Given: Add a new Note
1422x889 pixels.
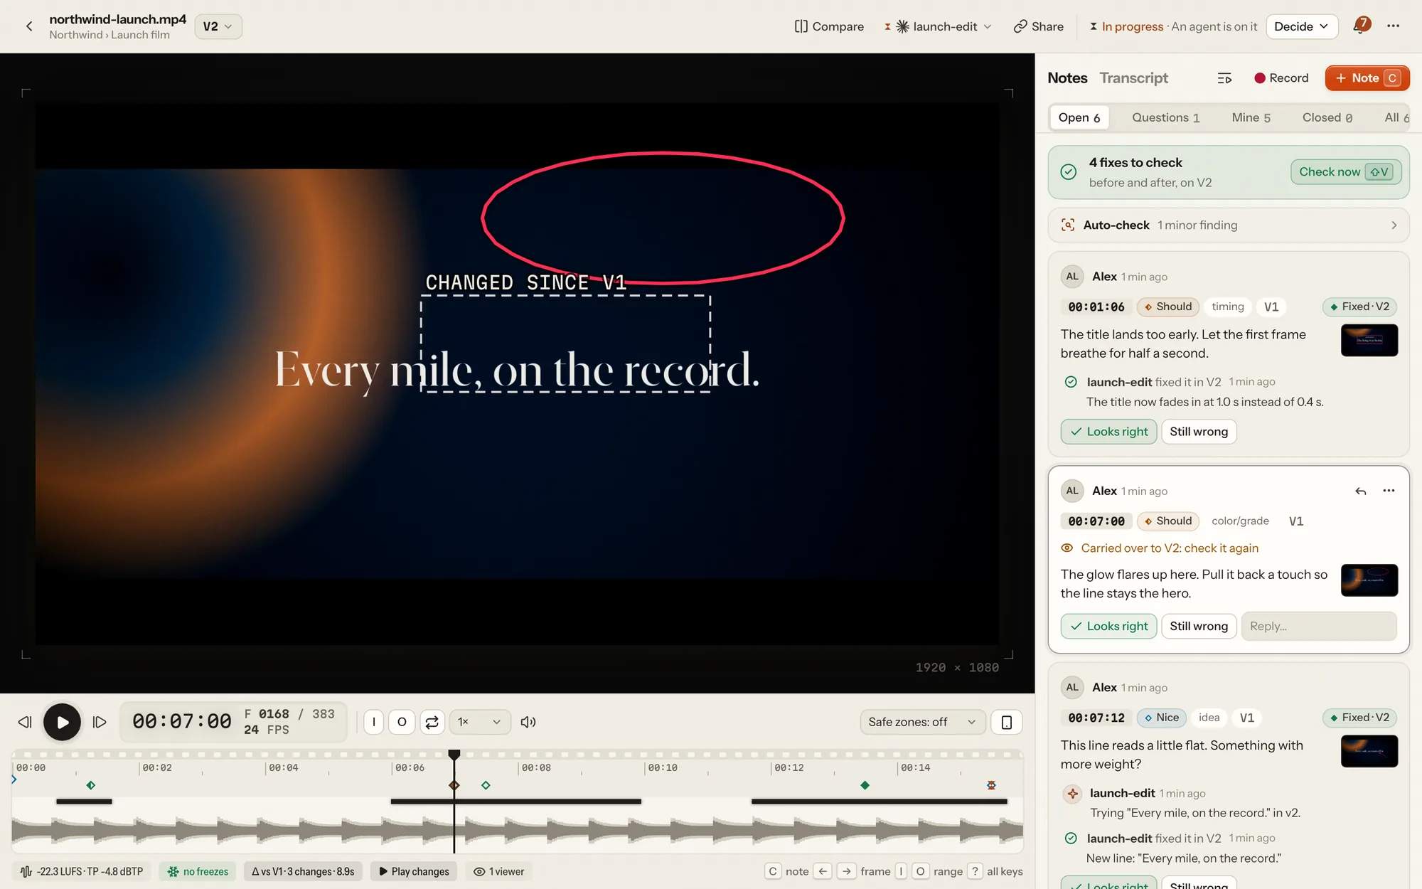Looking at the screenshot, I should point(1367,78).
